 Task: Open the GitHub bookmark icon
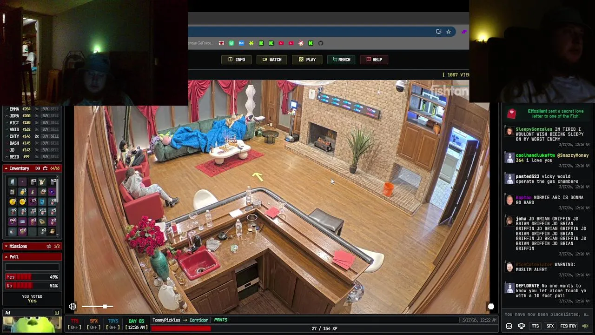(x=321, y=43)
